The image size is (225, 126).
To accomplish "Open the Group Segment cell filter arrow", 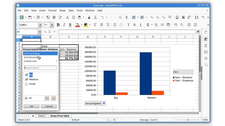I will 39,49.
